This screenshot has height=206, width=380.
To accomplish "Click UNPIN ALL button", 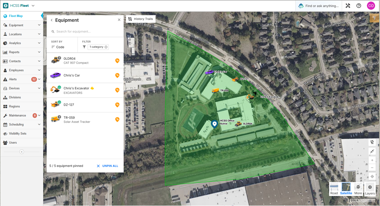I will click(x=108, y=166).
